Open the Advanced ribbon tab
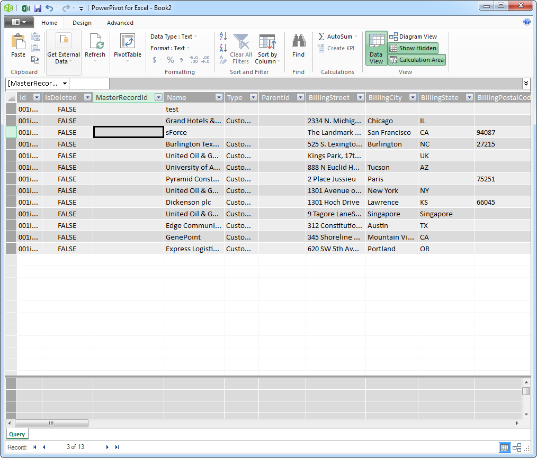Image resolution: width=537 pixels, height=458 pixels. tap(120, 23)
